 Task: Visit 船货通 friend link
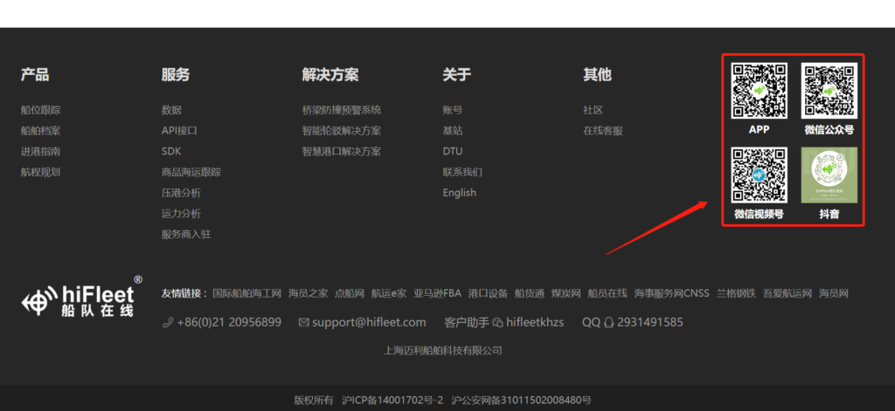529,293
